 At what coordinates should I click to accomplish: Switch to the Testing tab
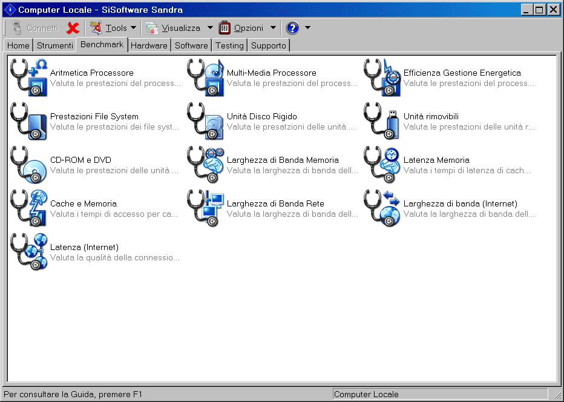tap(230, 45)
